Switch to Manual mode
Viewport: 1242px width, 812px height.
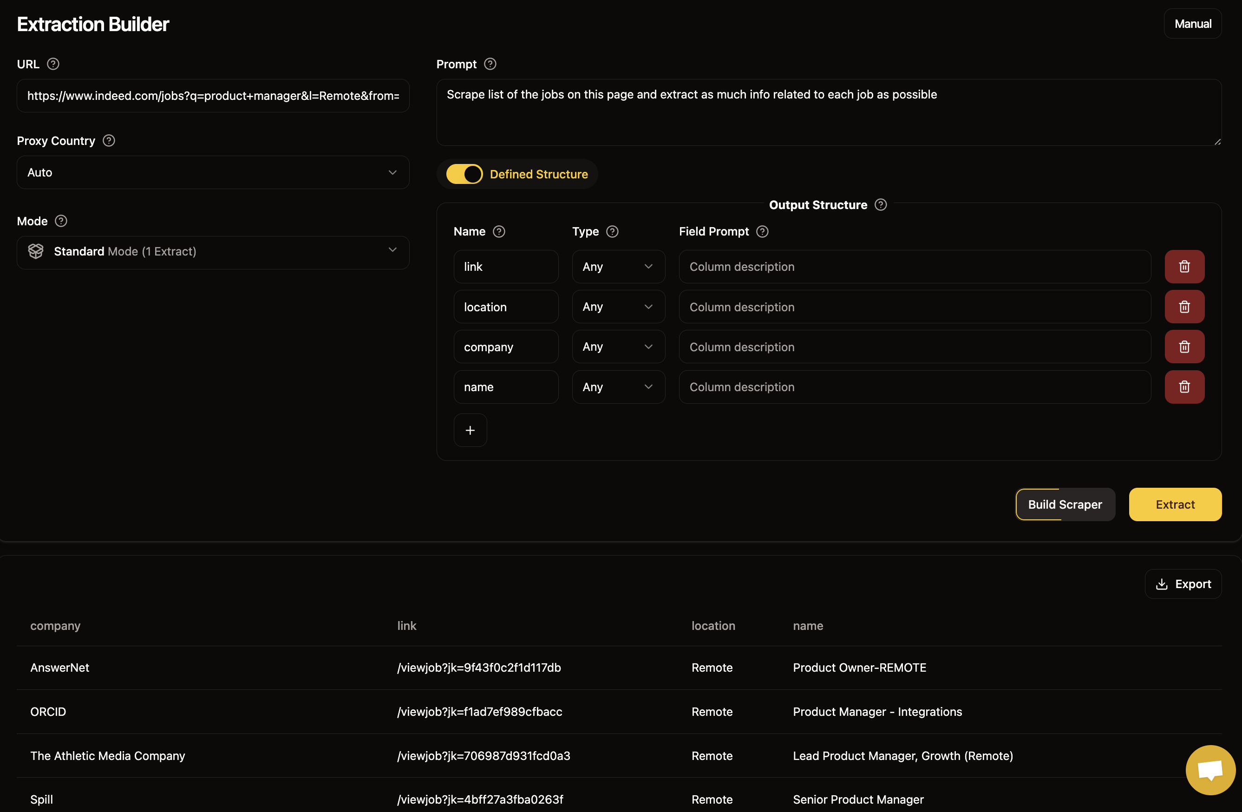[x=1192, y=24]
